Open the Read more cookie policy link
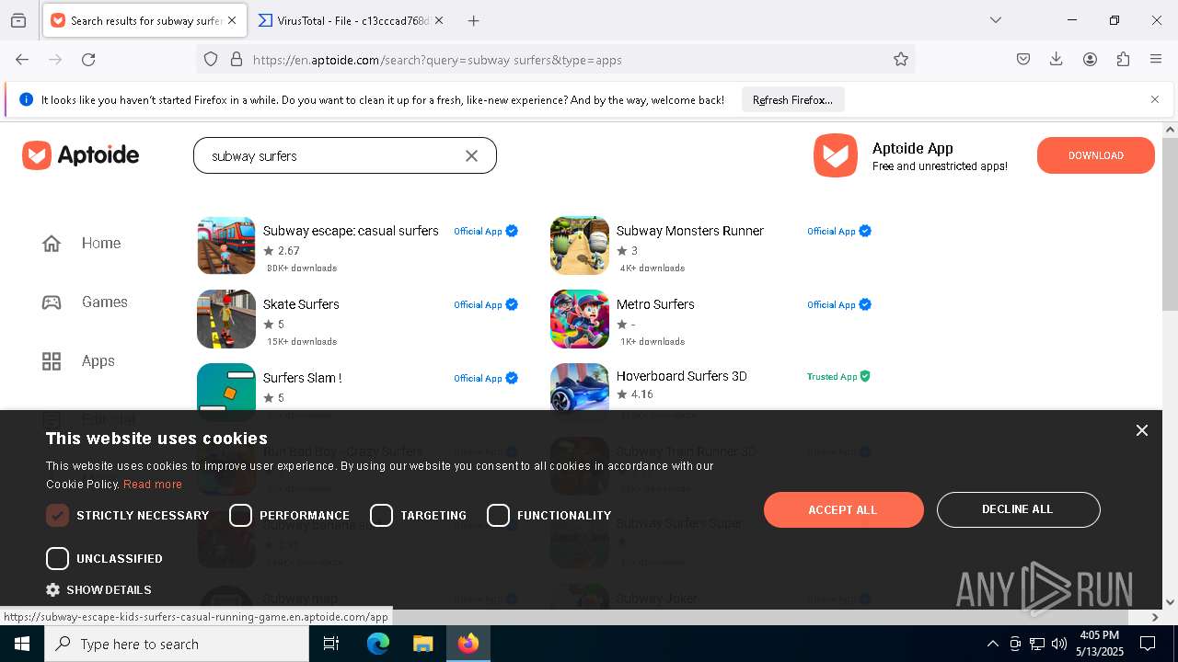 tap(153, 485)
